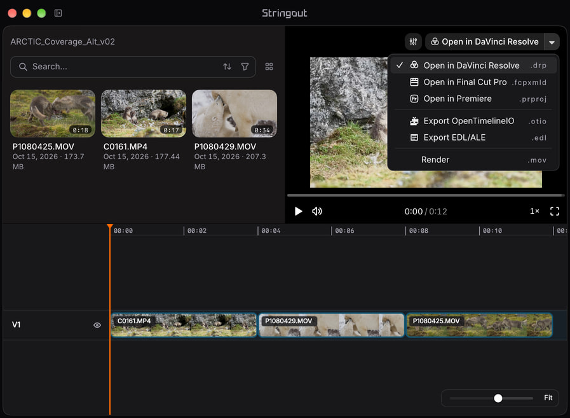The image size is (570, 418).
Task: Click the 0:18 duration badge
Action: pyautogui.click(x=80, y=130)
